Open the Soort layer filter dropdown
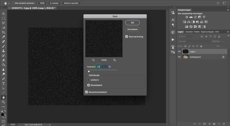 [185, 36]
